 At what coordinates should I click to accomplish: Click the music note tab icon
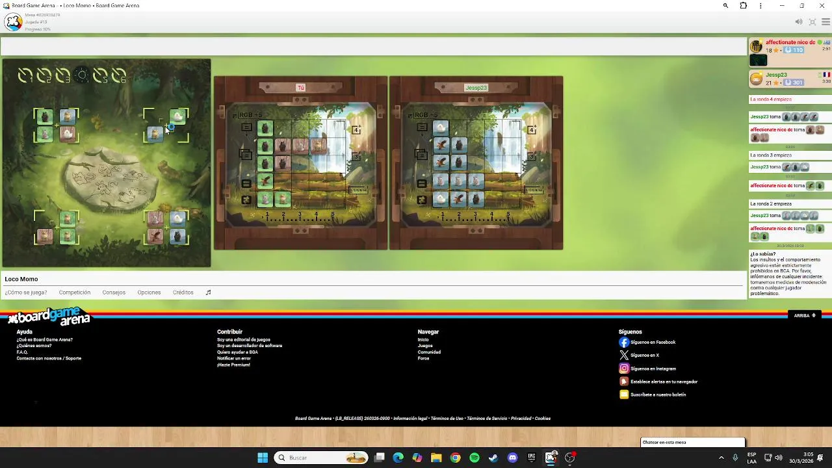(x=209, y=292)
